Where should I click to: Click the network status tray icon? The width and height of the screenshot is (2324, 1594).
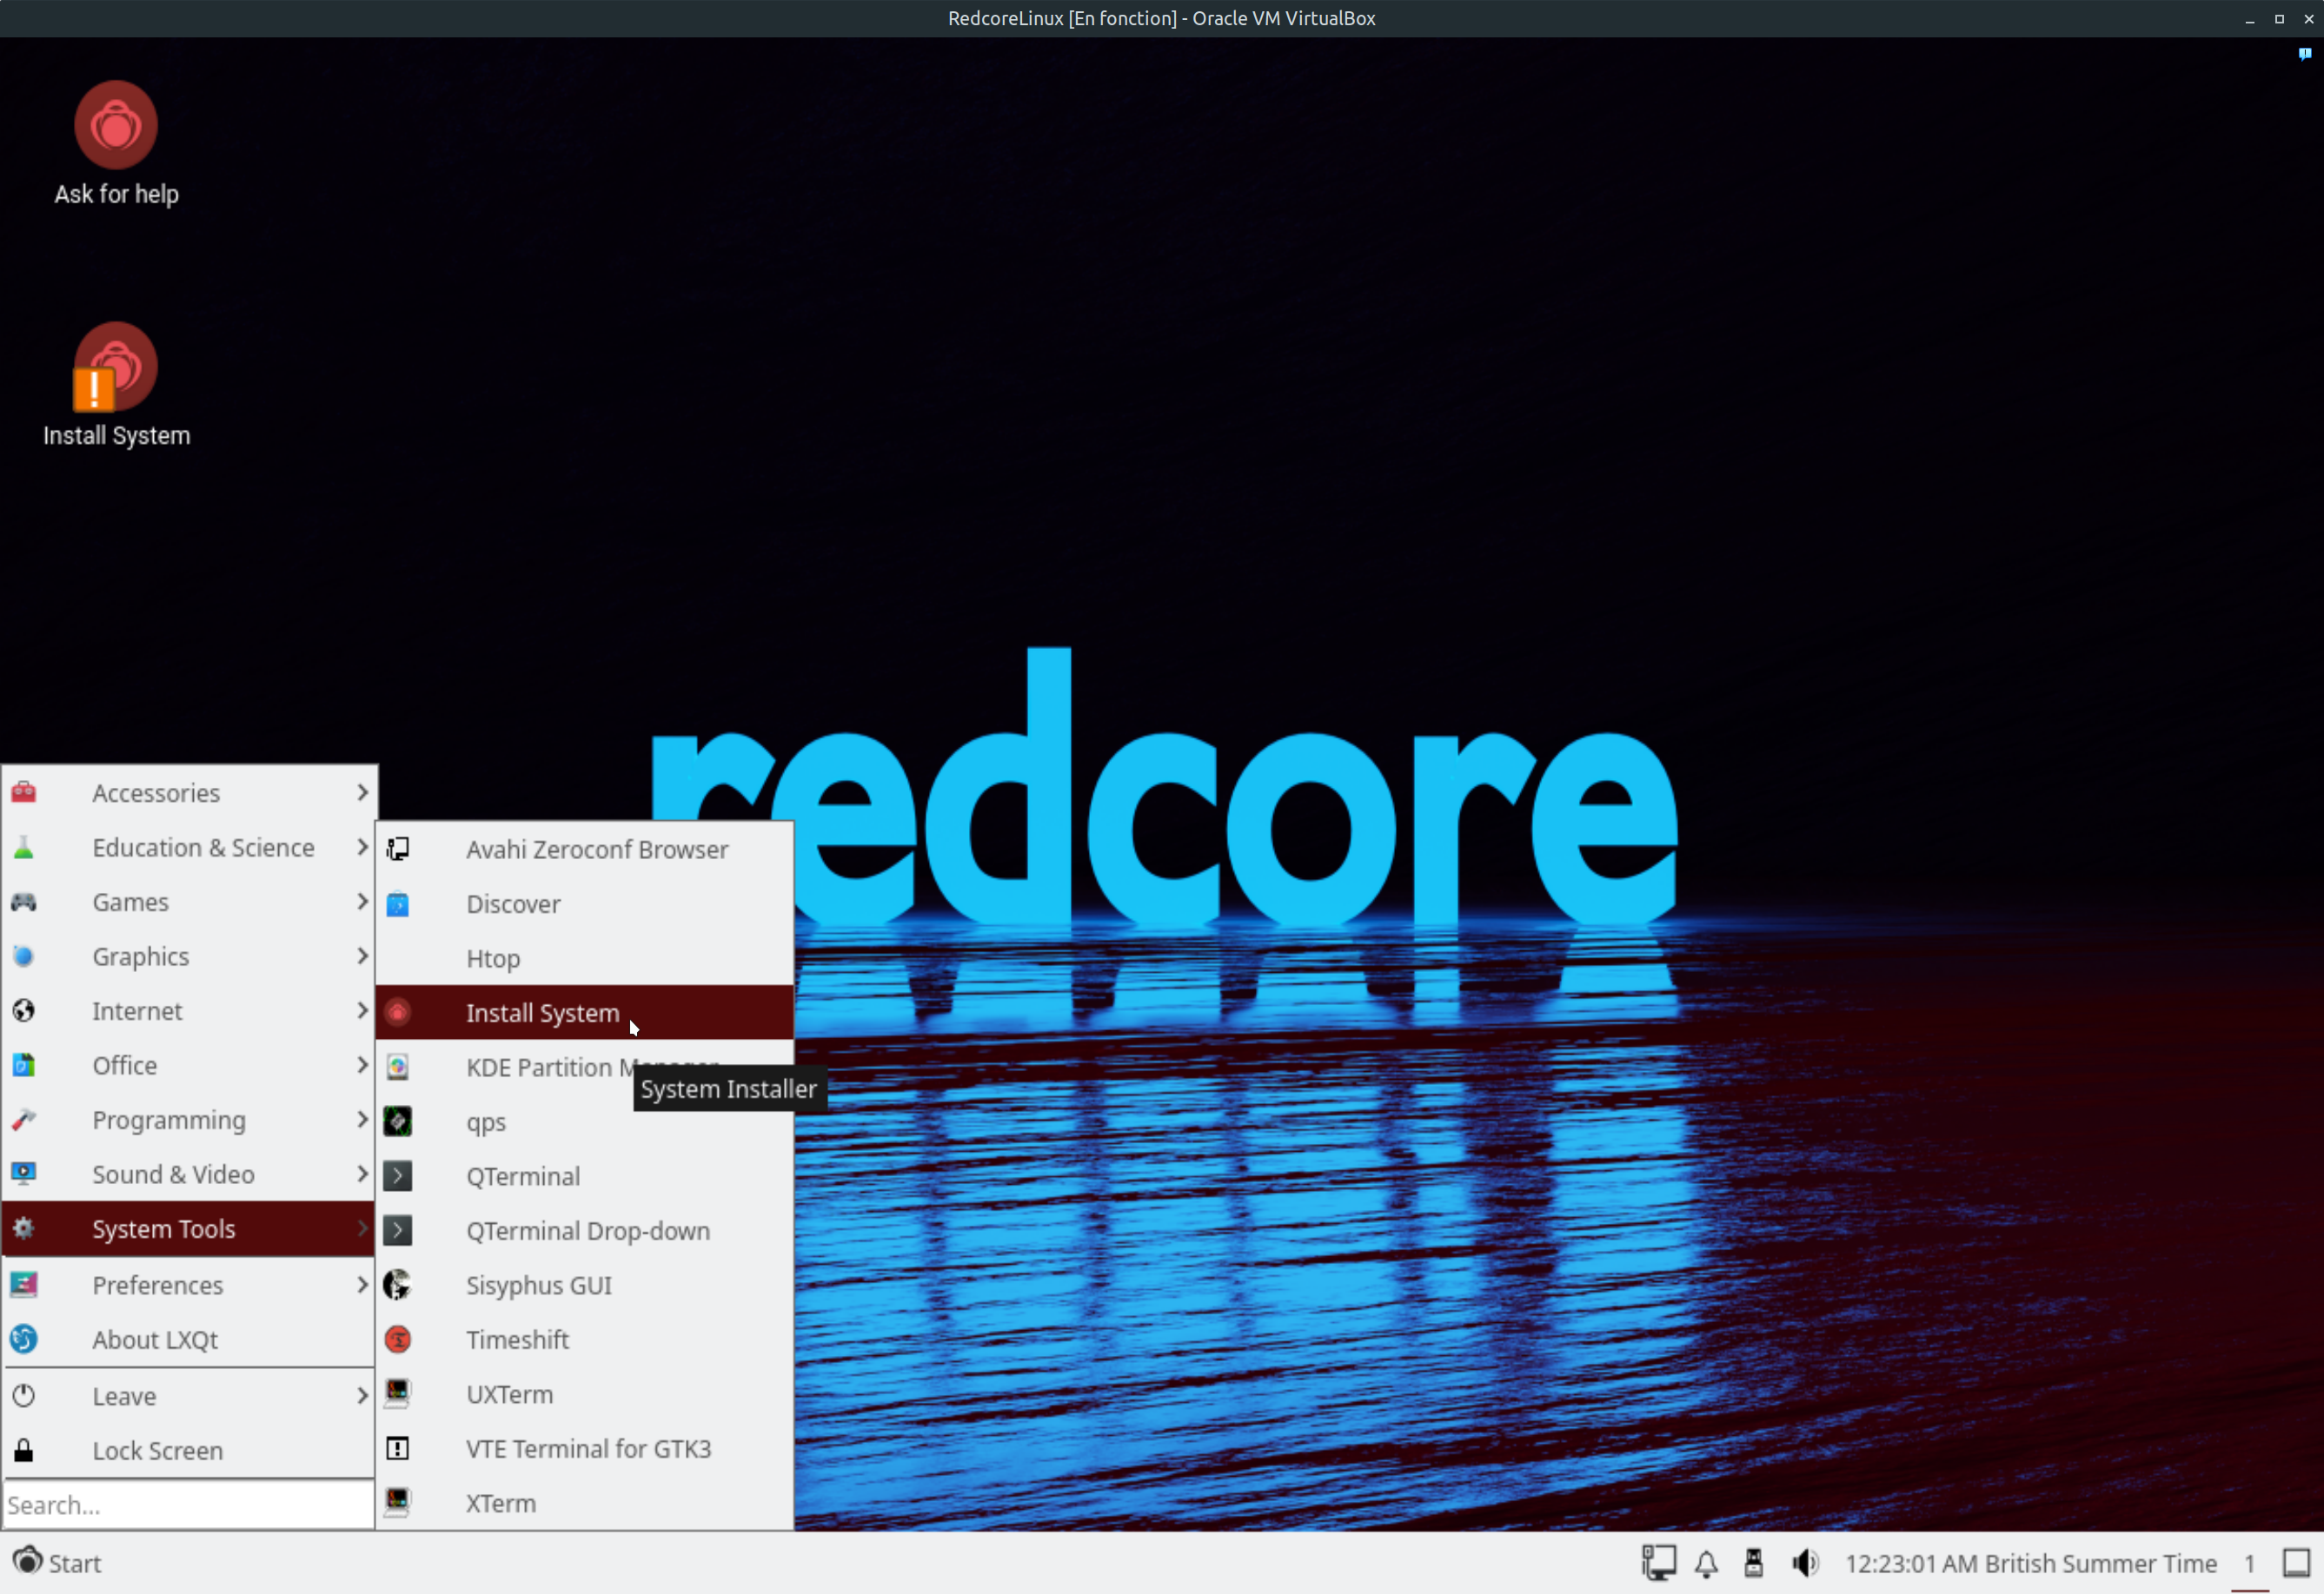coord(1659,1563)
